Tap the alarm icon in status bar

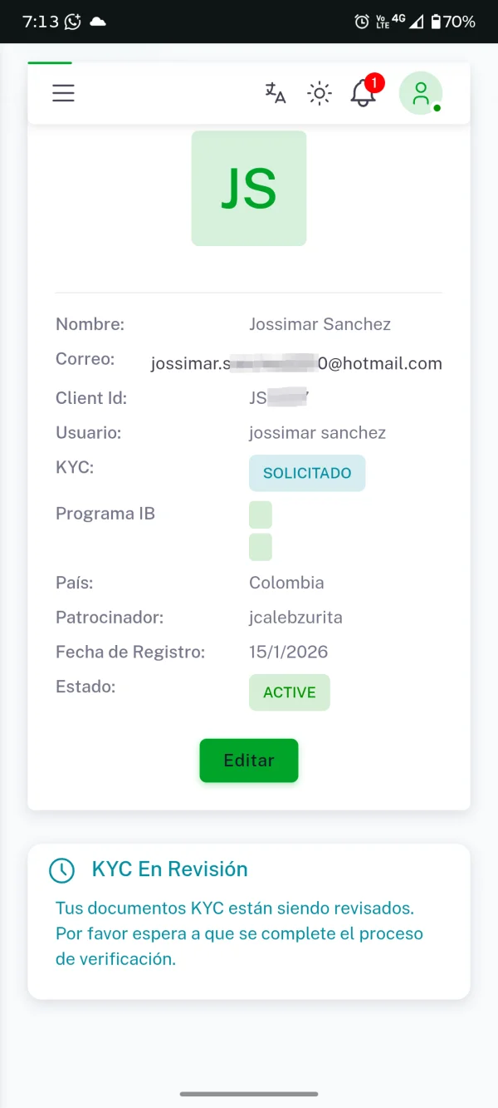tap(362, 22)
